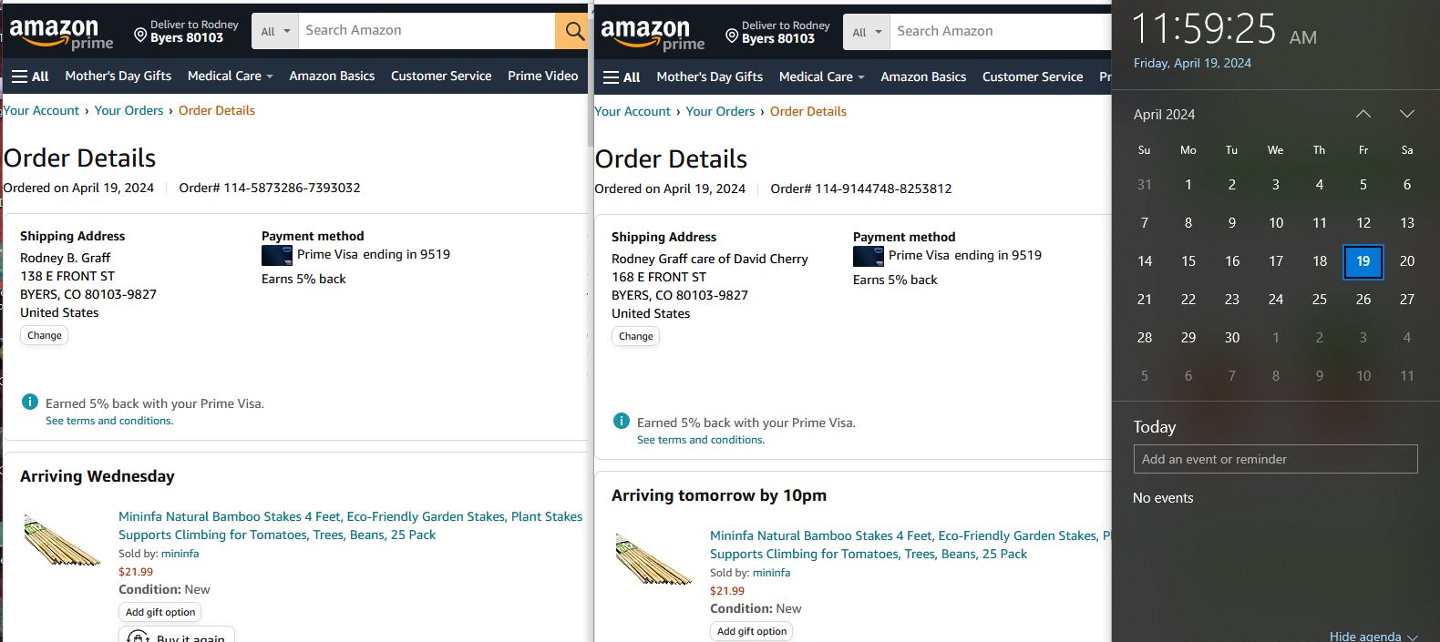This screenshot has width=1440, height=642.
Task: Click bamboo stakes product thumbnail in left window
Action: point(61,541)
